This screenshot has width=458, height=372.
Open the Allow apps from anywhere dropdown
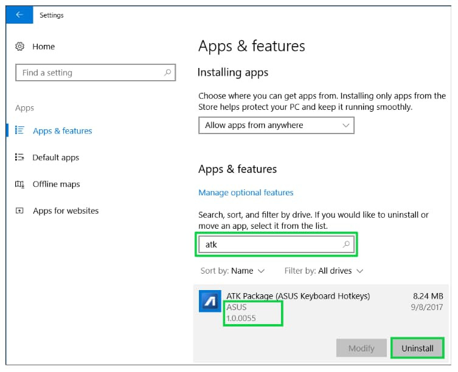click(276, 126)
